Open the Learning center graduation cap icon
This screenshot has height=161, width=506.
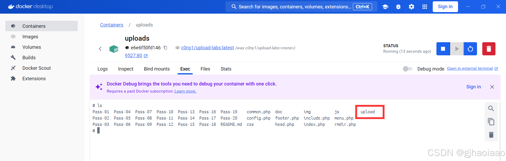[385, 7]
